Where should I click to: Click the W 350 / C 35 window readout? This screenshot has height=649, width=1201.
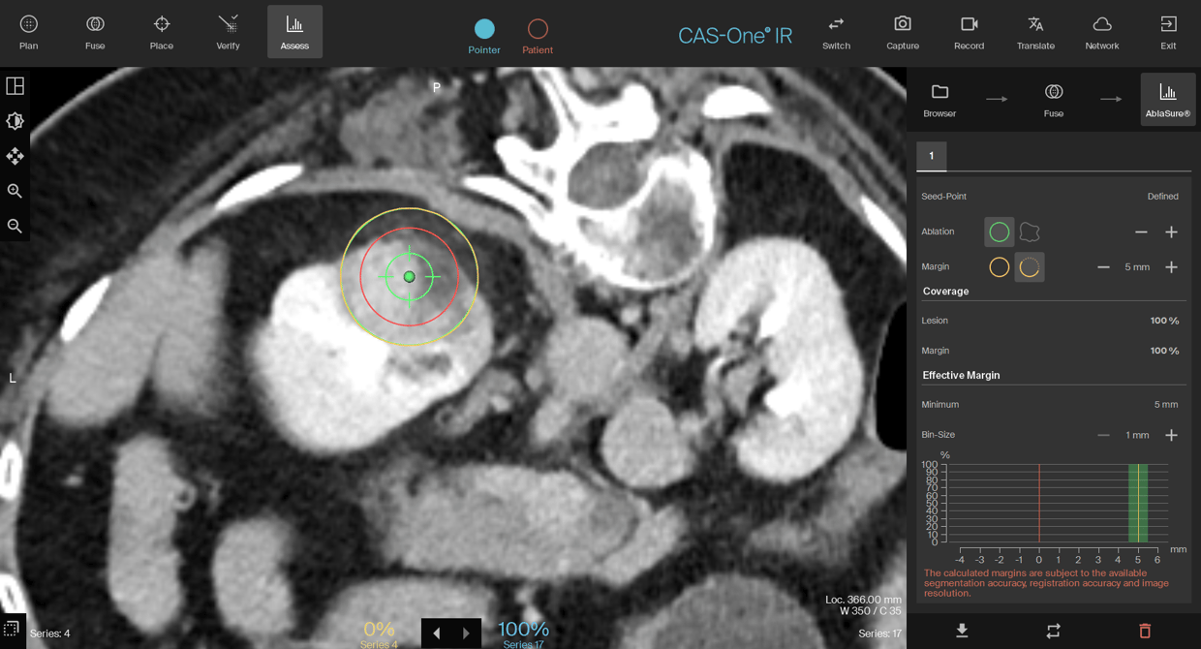(871, 611)
